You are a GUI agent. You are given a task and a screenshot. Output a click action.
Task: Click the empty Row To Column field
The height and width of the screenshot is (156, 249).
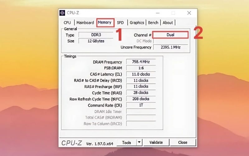tap(141, 124)
